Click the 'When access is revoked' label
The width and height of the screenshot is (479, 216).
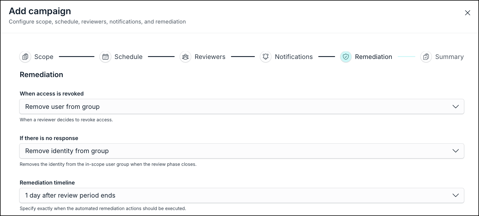[52, 94]
